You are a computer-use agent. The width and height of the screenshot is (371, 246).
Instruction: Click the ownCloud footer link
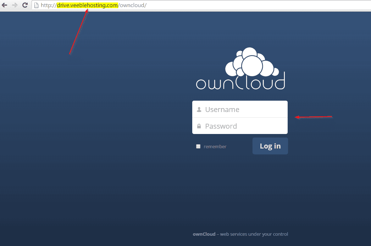pyautogui.click(x=204, y=234)
